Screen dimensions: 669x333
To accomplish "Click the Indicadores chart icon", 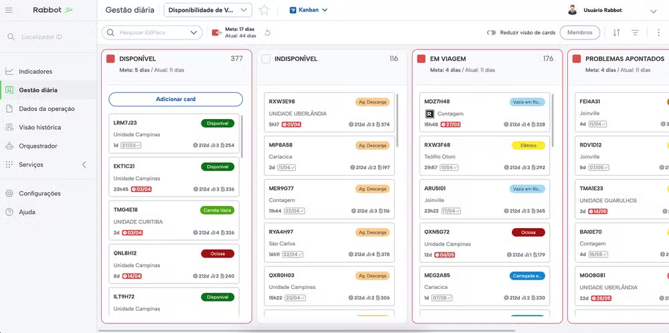I will click(9, 72).
